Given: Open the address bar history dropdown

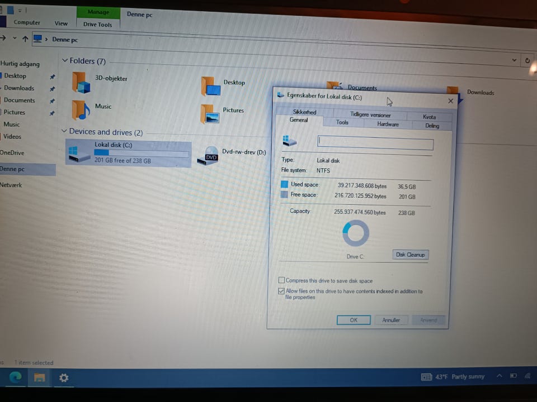Looking at the screenshot, I should 514,60.
